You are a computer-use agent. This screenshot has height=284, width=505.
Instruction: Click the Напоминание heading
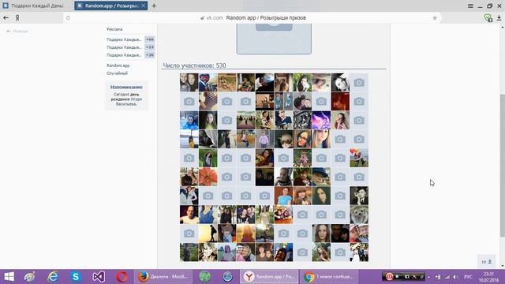126,87
